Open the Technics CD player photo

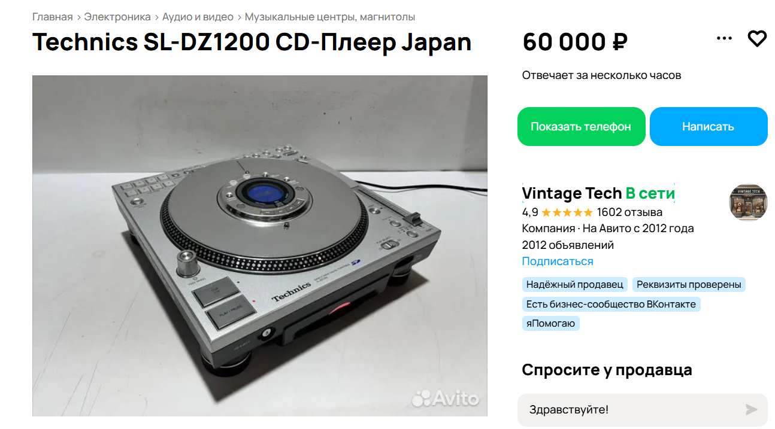point(260,246)
